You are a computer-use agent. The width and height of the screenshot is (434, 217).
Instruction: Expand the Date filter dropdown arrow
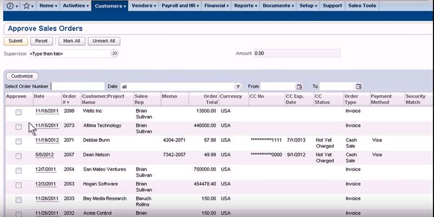pyautogui.click(x=238, y=87)
